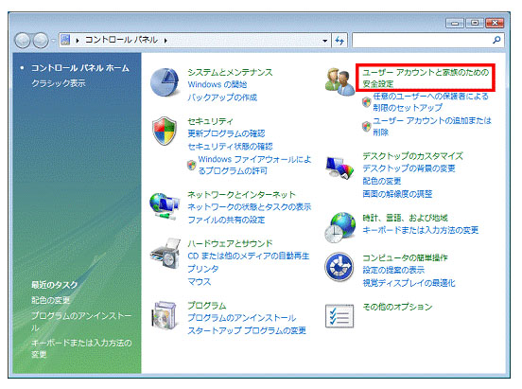Open the セキュリティ shield icon
The width and height of the screenshot is (522, 389).
(165, 131)
